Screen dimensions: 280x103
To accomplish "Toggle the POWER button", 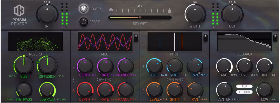I will point(83,9).
